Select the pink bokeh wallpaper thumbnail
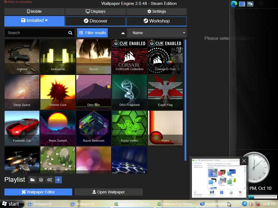 (x=94, y=160)
